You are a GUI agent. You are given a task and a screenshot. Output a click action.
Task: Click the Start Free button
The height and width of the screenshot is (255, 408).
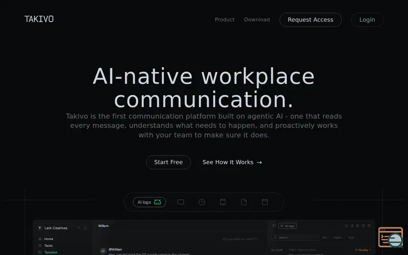point(168,162)
